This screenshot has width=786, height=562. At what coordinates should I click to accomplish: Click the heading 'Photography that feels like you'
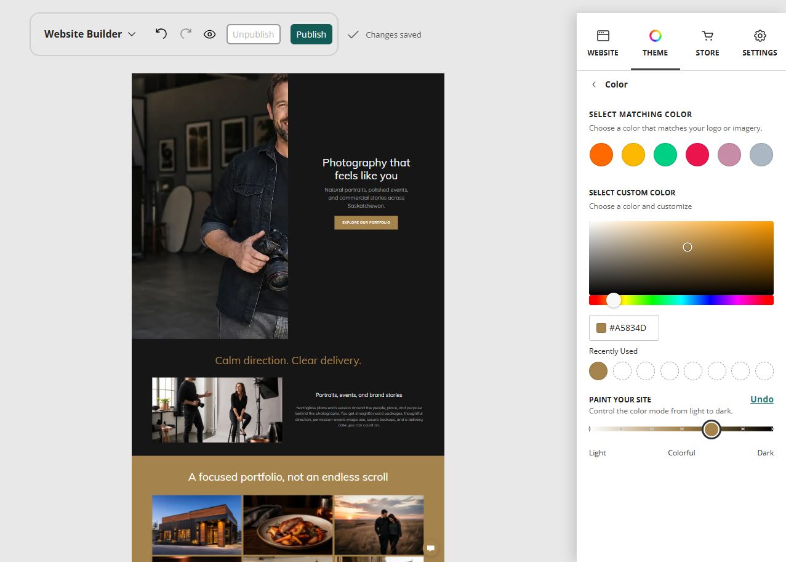366,169
